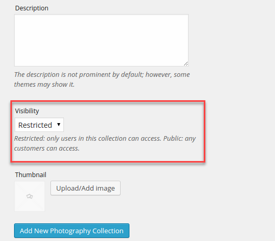Select the word Restricted in the combo box
Image resolution: width=275 pixels, height=241 pixels.
(x=35, y=125)
